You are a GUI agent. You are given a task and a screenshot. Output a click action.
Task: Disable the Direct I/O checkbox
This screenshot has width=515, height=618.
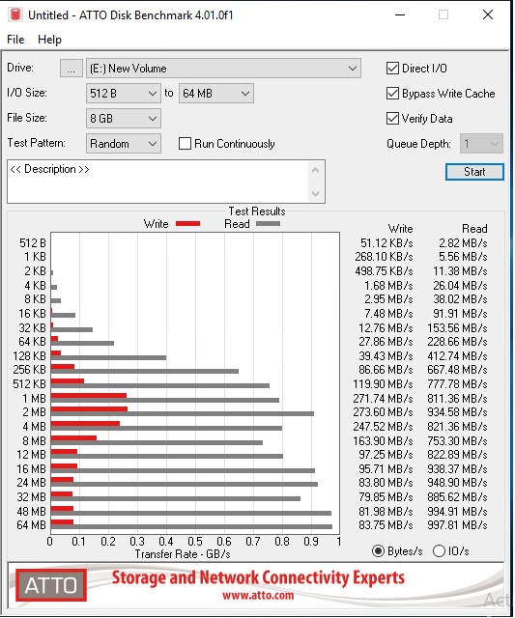point(392,69)
